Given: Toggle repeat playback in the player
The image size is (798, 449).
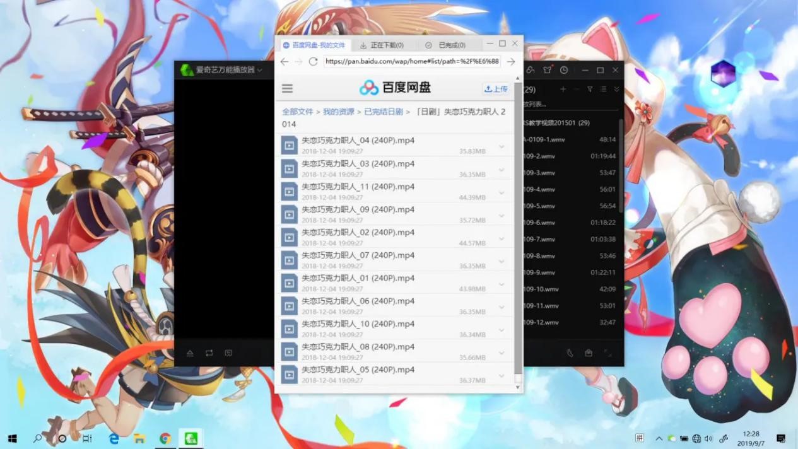Looking at the screenshot, I should (x=209, y=353).
